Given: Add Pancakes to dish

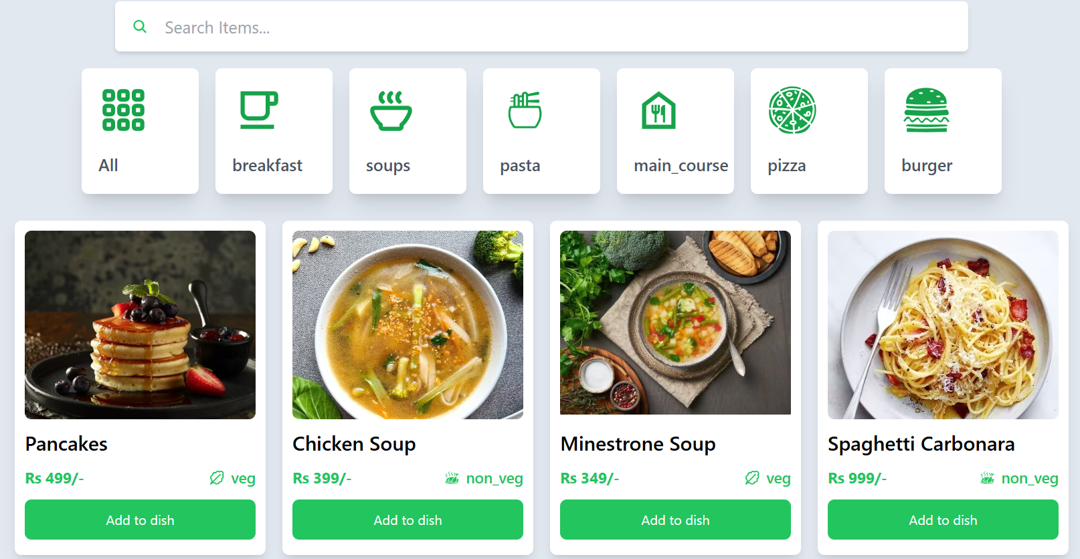Looking at the screenshot, I should click(x=140, y=520).
